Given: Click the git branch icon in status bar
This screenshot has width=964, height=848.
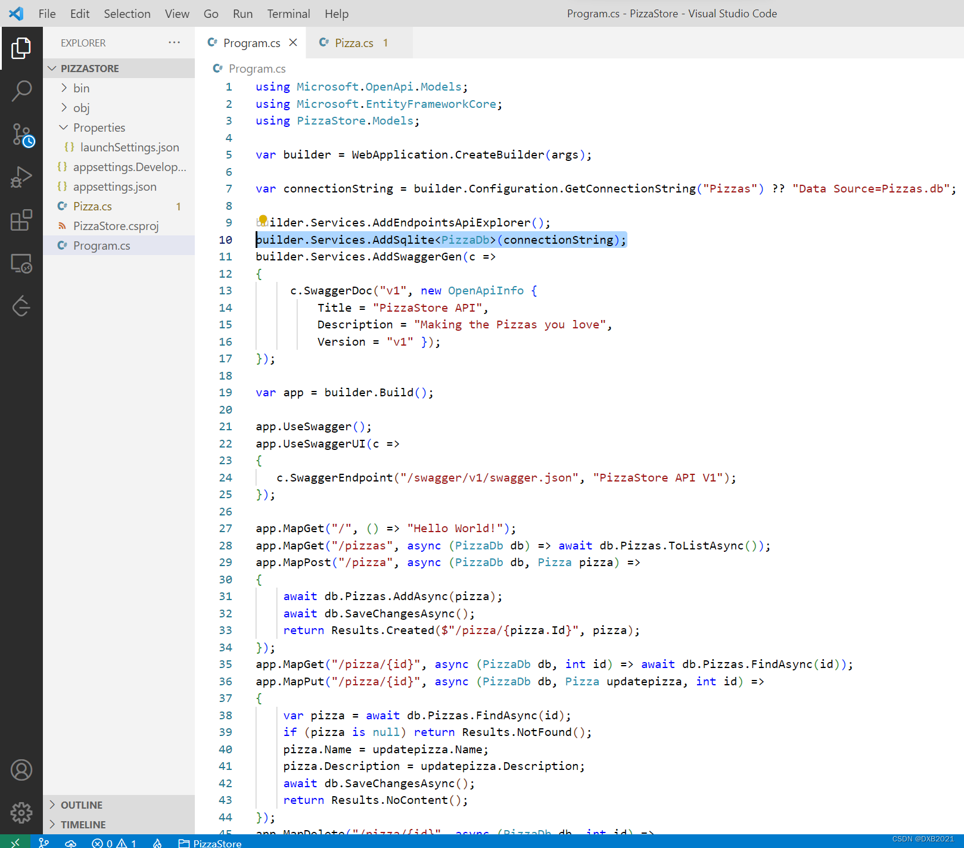Looking at the screenshot, I should tap(44, 843).
